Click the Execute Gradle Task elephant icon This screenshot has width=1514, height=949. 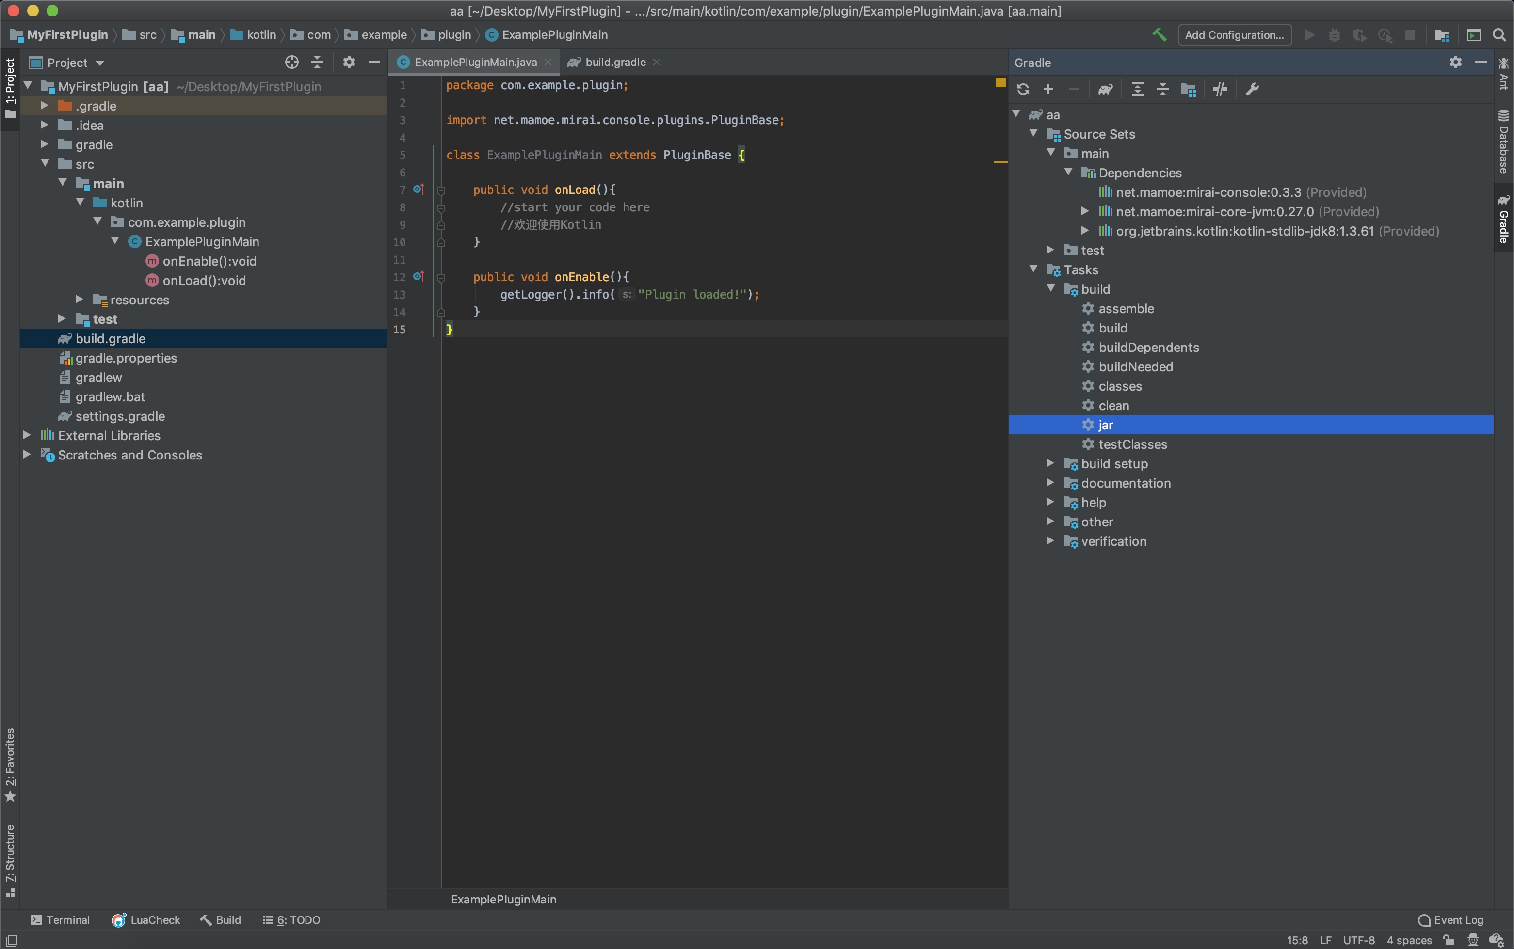(x=1105, y=89)
